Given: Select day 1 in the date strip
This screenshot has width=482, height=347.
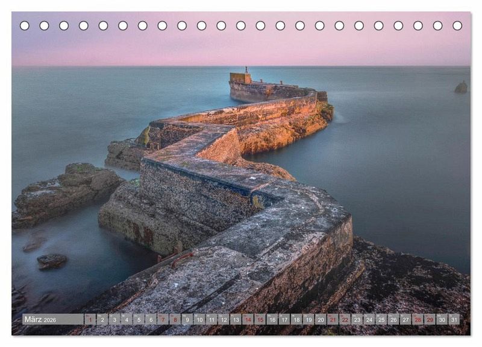Looking at the screenshot, I should coord(90,319).
